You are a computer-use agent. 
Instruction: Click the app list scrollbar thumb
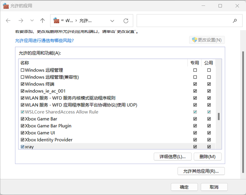coord(219,116)
